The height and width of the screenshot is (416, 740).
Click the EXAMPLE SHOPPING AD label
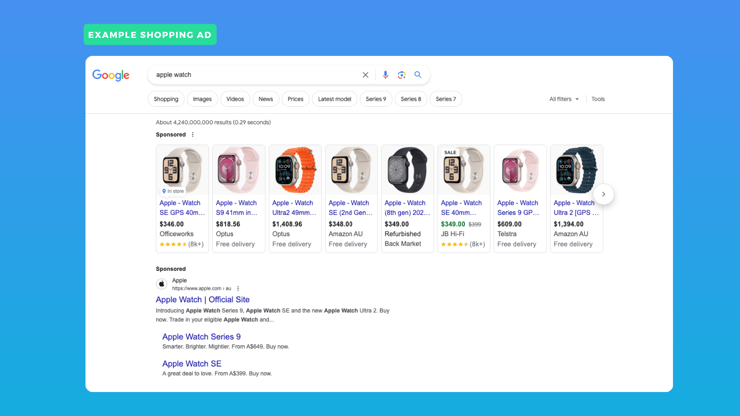pyautogui.click(x=150, y=35)
